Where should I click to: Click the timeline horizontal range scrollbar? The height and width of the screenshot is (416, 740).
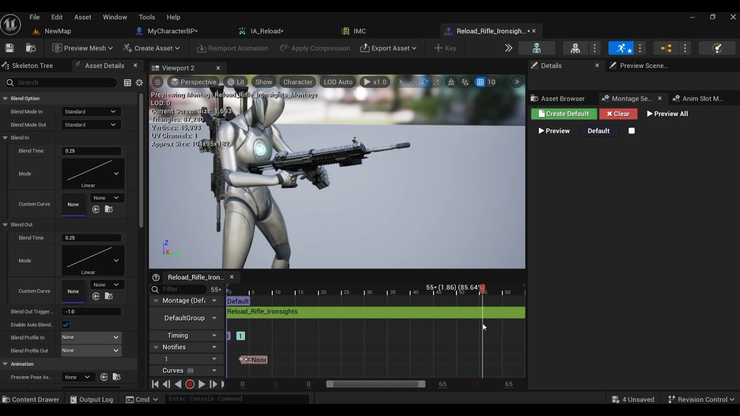point(376,384)
